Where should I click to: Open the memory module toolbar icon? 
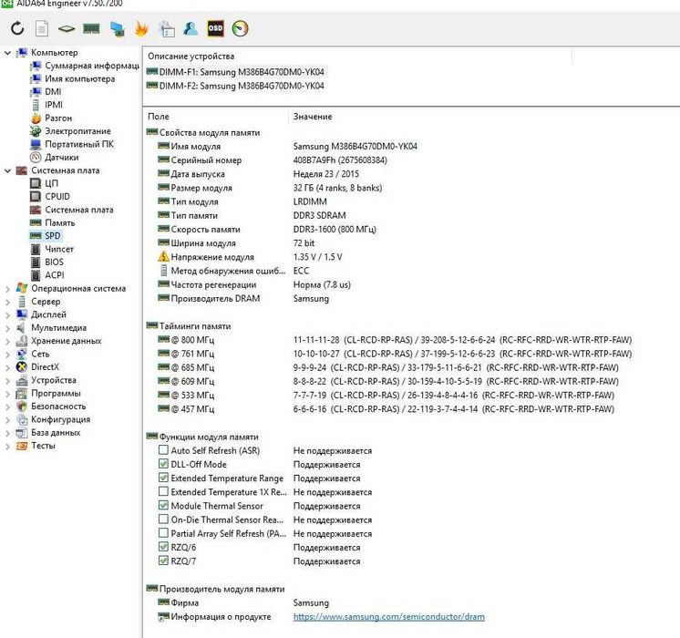click(91, 29)
